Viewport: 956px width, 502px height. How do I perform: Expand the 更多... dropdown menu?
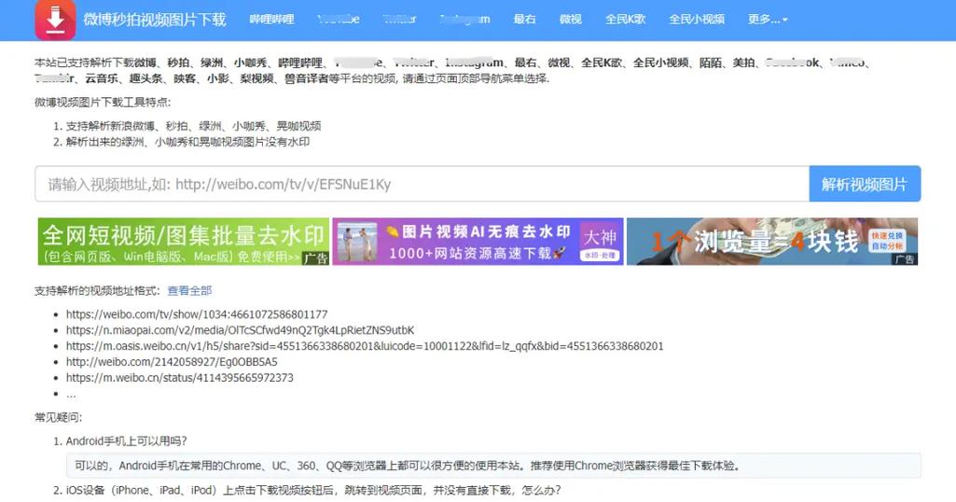pos(769,20)
